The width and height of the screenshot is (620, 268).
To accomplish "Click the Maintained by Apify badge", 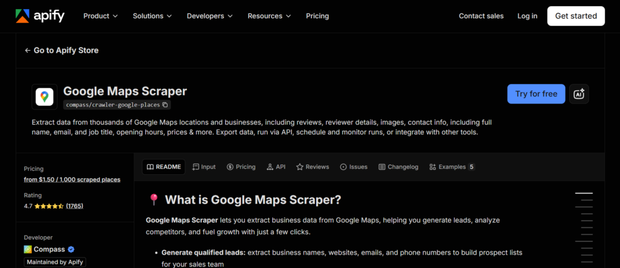I will (55, 262).
